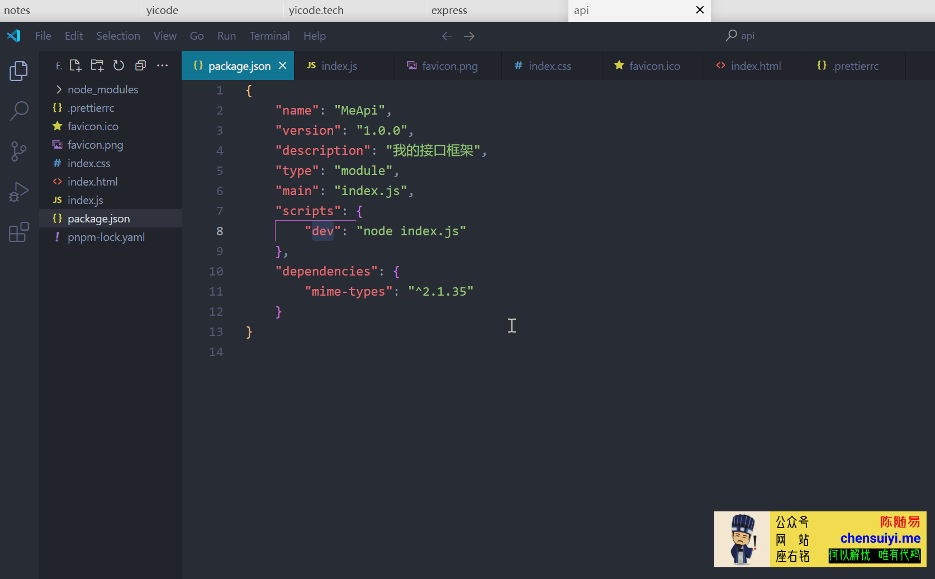Click the "MeApi" name value
Screen dimensions: 935x579
click(359, 111)
